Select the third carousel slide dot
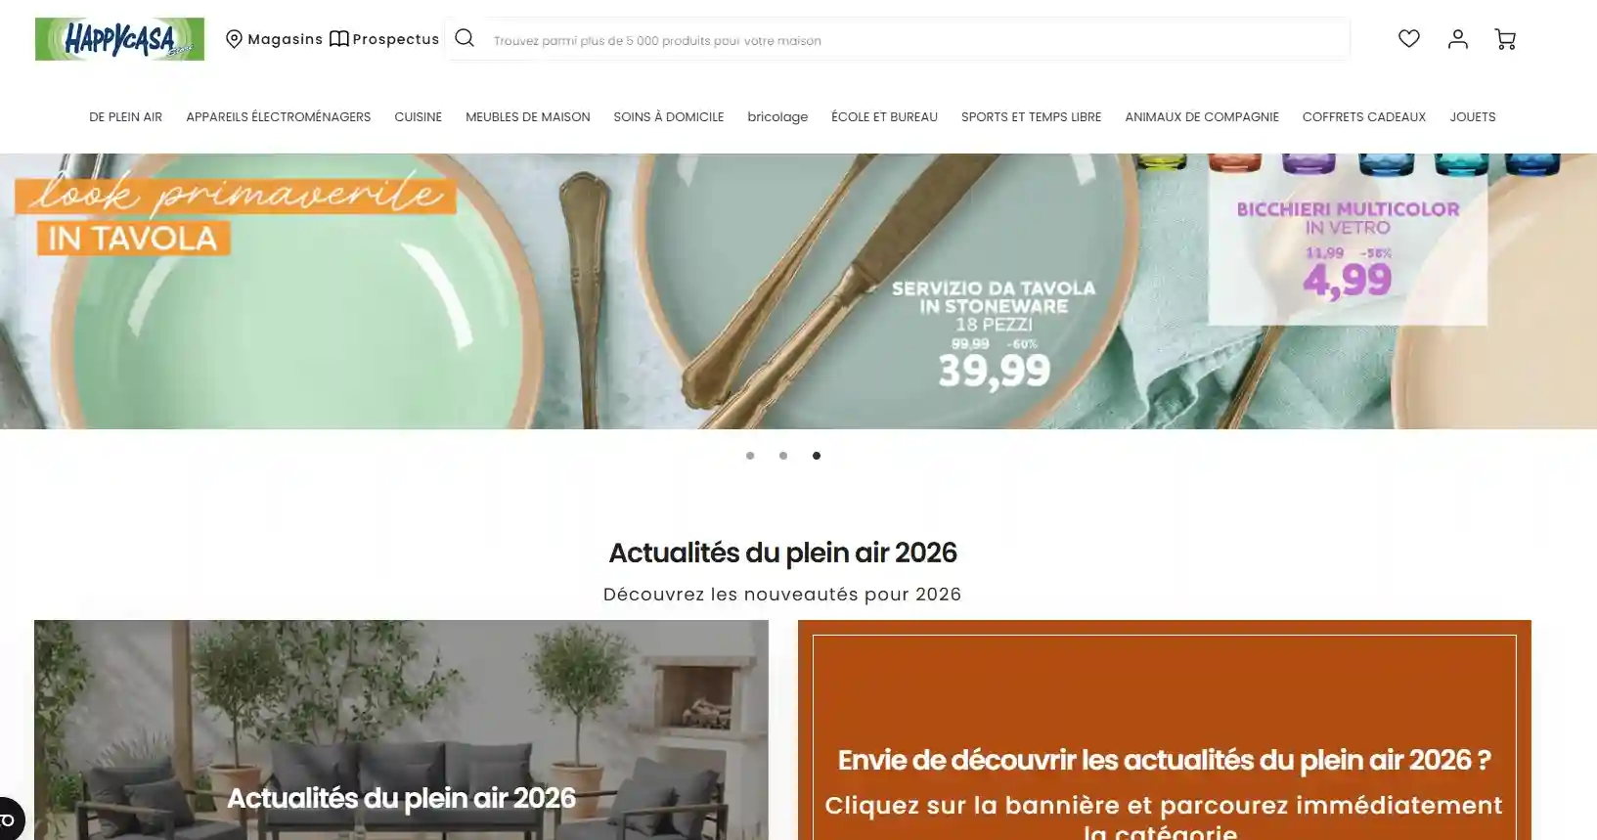 tap(817, 456)
